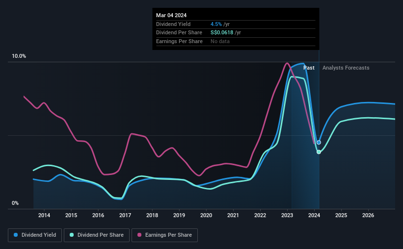Viewport: 403px width, 249px height.
Task: Click the 10.0% y-axis label
Action: point(19,56)
